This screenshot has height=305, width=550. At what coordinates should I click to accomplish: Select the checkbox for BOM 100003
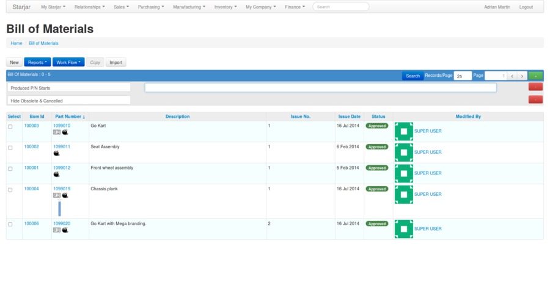[10, 127]
